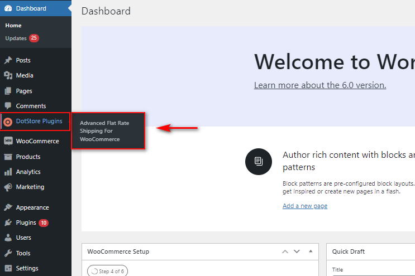The image size is (415, 276).
Task: Click the Media library icon
Action: [x=8, y=75]
